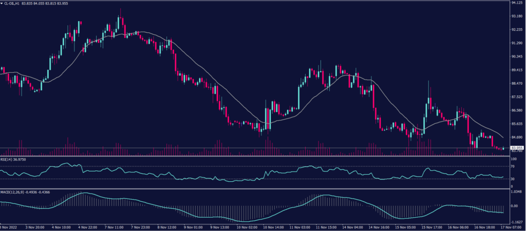Screen dimensions: 526x231
Task: Click the 86.580 price axis label
Action: tap(516, 110)
